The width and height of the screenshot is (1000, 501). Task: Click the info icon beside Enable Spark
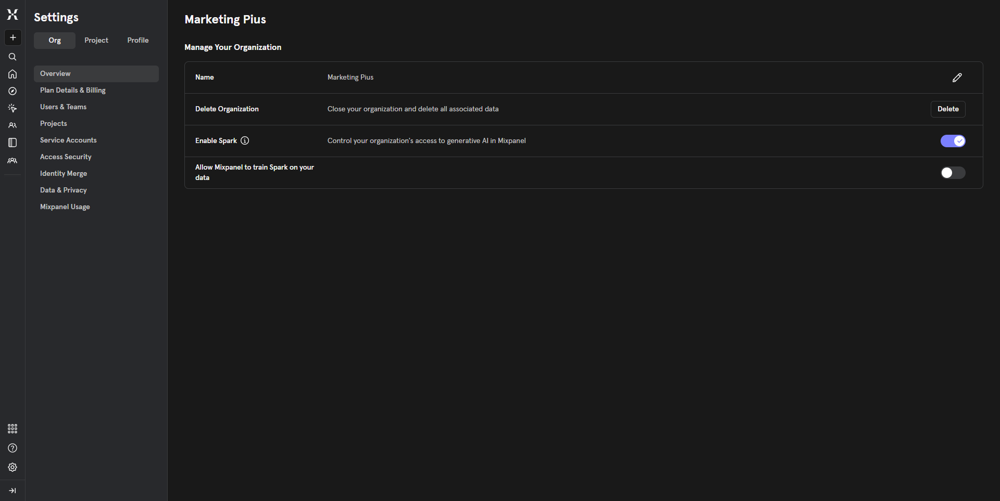(245, 140)
